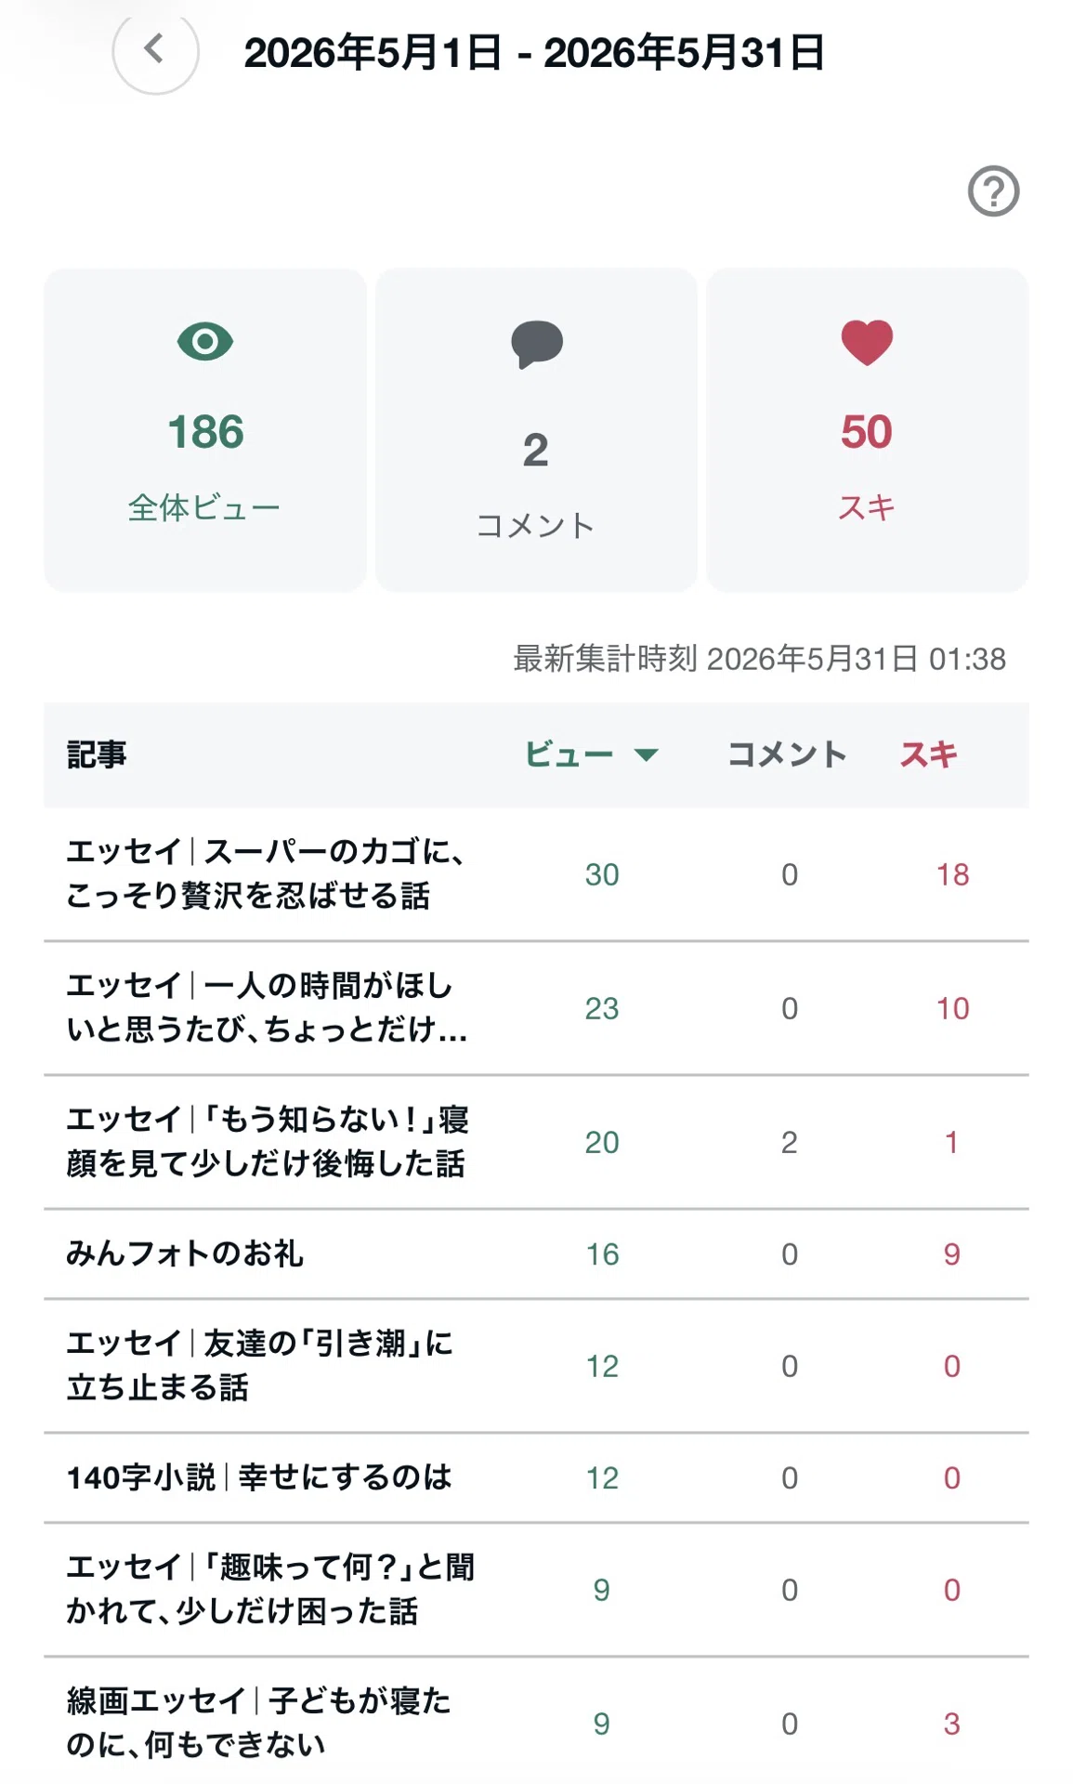Toggle sort arrow next to ビュー
1073x1784 pixels.
click(646, 754)
